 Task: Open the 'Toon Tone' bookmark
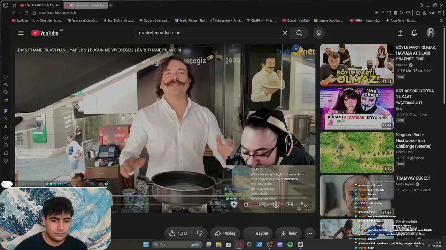click(401, 20)
